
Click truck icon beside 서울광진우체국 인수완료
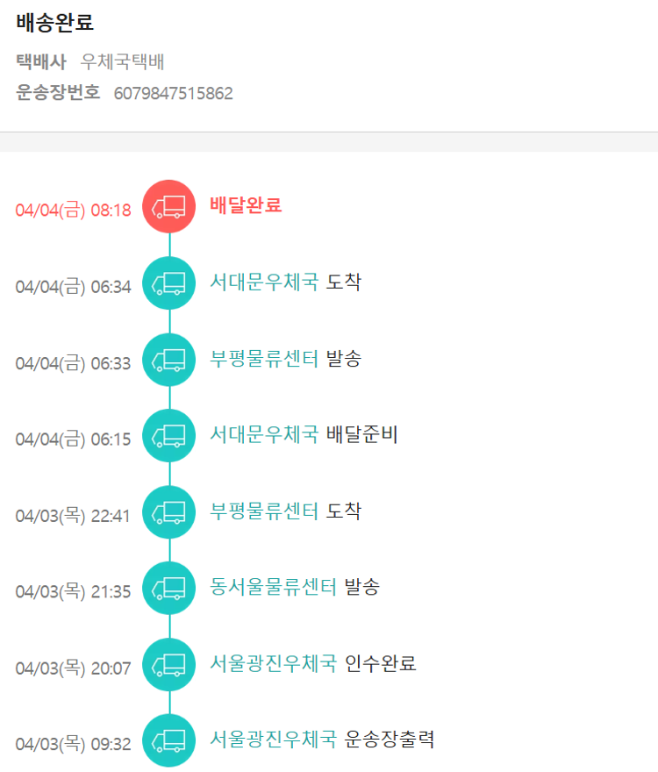click(x=168, y=664)
